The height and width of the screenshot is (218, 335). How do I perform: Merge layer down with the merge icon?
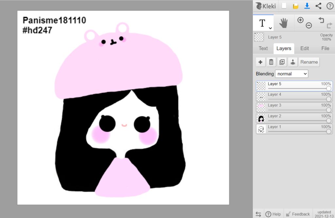pos(293,62)
